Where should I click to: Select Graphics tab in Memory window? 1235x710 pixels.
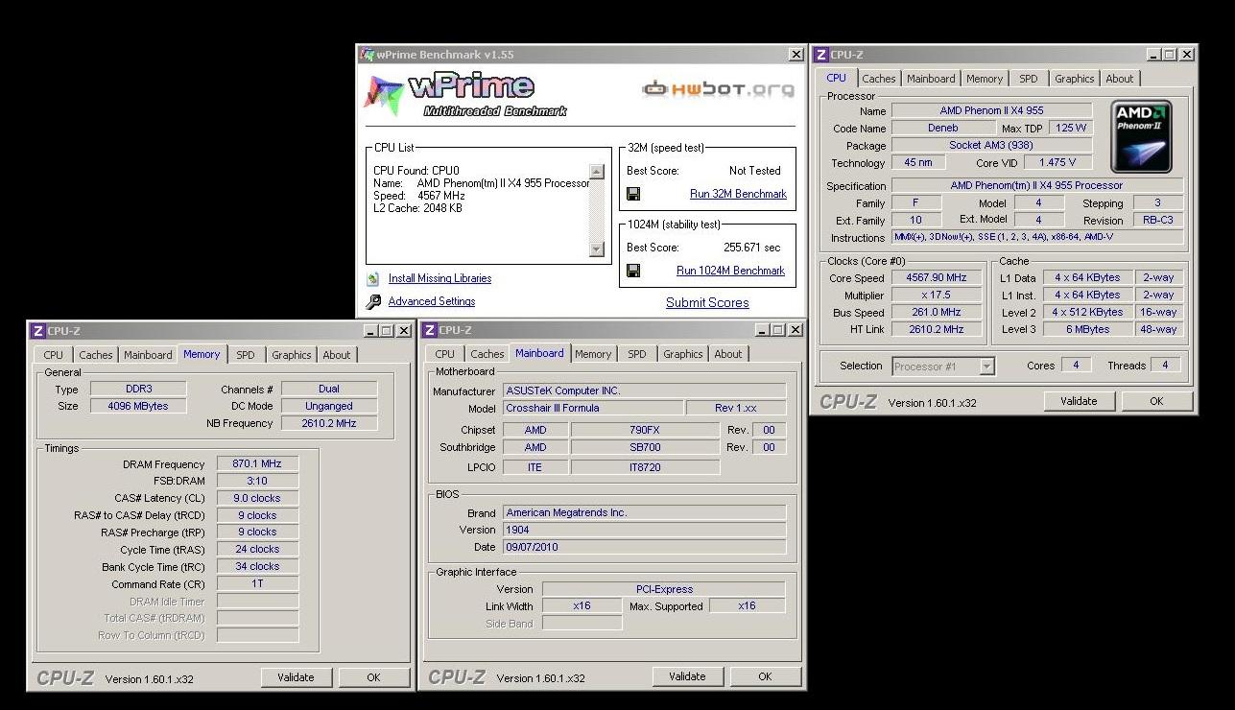(291, 355)
